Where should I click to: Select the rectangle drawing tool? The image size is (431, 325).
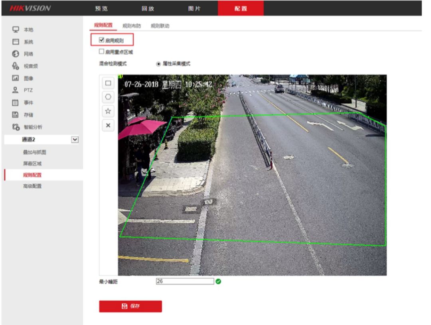tap(108, 83)
